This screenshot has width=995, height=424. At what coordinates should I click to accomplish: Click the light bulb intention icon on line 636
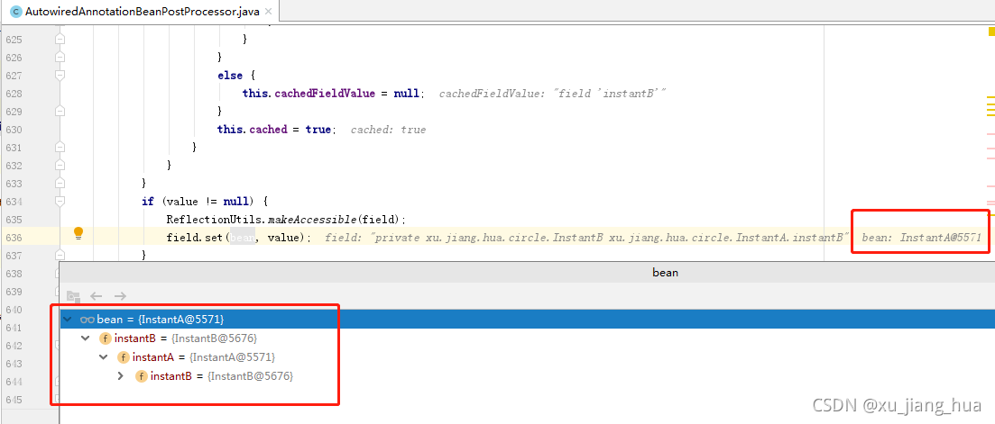[78, 233]
